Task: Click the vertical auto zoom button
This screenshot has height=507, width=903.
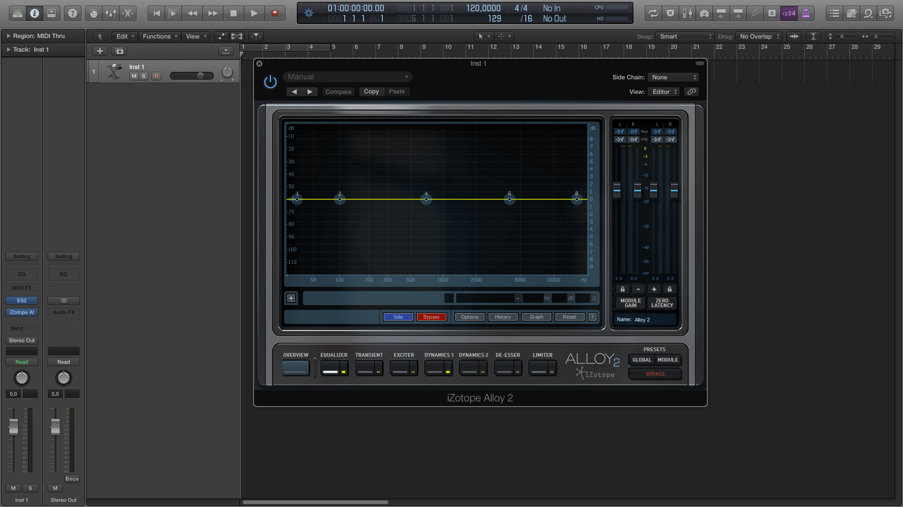Action: click(x=813, y=36)
